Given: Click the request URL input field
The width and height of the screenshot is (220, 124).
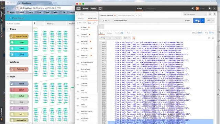Looking at the screenshot, I should click(147, 21).
